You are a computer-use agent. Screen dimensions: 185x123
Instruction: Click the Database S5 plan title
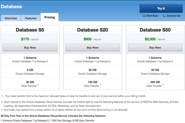(30, 30)
